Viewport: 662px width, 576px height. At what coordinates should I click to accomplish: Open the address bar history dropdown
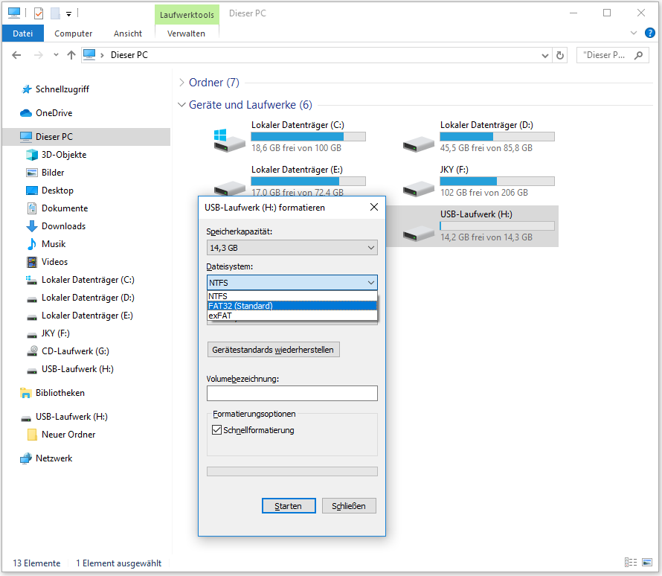[x=544, y=55]
